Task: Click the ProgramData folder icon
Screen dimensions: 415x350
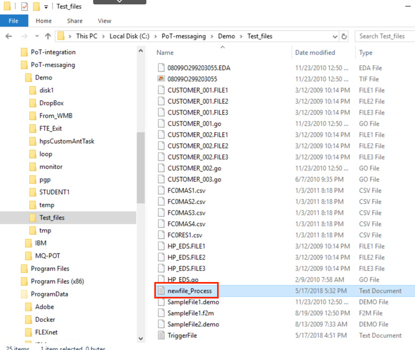Action: [24, 294]
